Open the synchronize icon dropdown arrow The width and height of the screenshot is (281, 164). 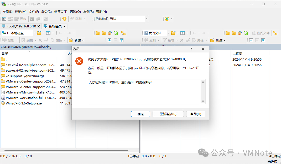(172, 19)
